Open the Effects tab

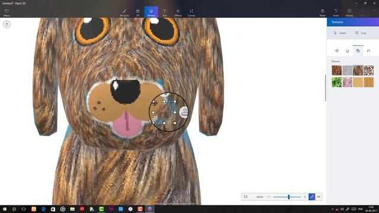click(178, 12)
